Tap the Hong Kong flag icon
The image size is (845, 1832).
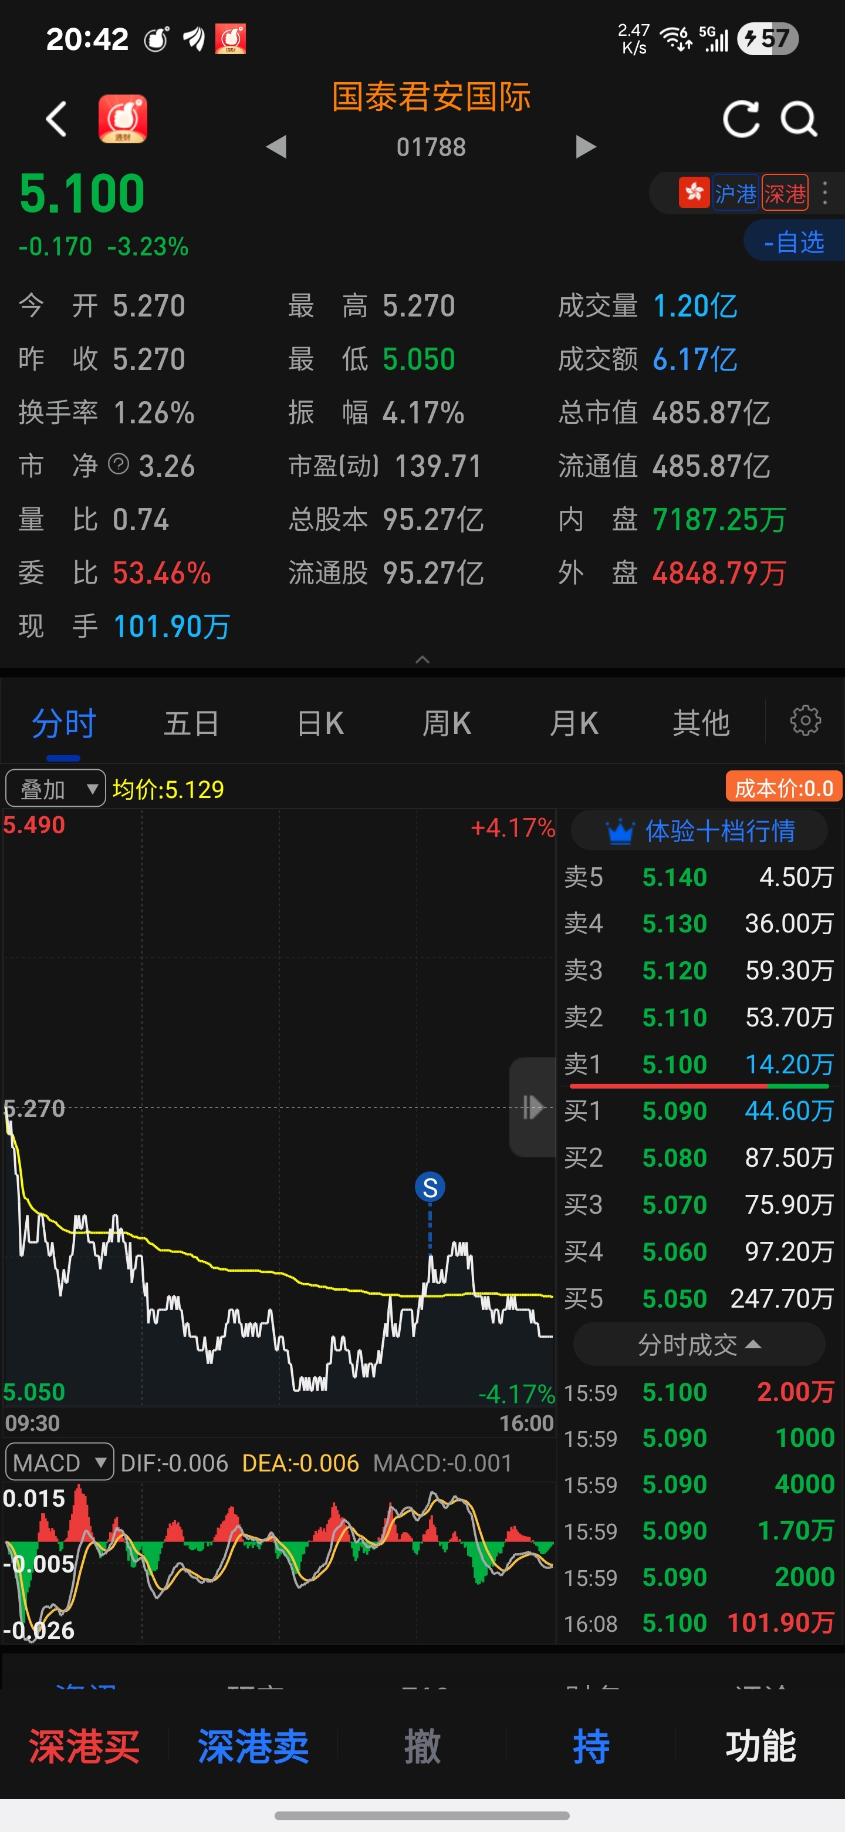pyautogui.click(x=694, y=192)
